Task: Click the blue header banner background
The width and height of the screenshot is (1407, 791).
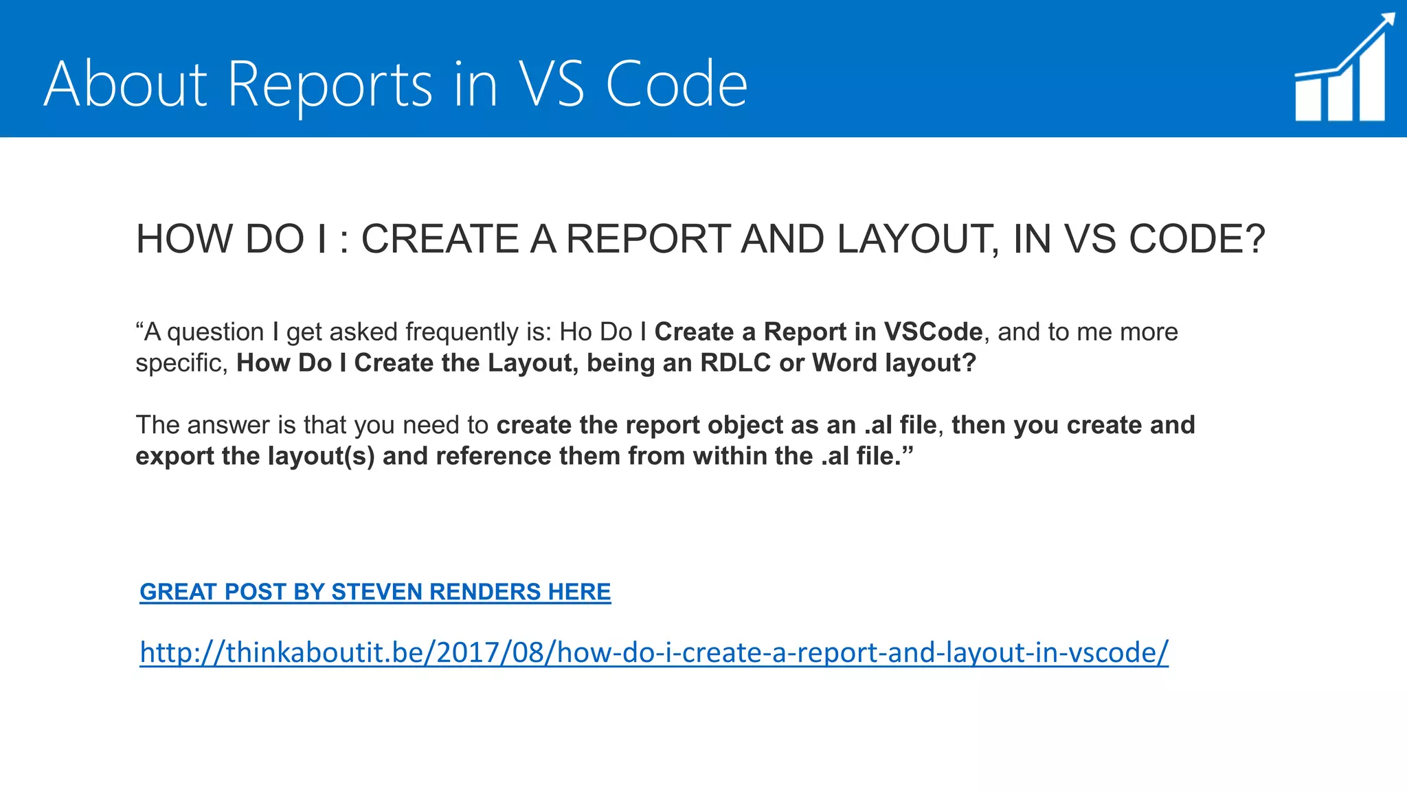Action: (x=996, y=69)
